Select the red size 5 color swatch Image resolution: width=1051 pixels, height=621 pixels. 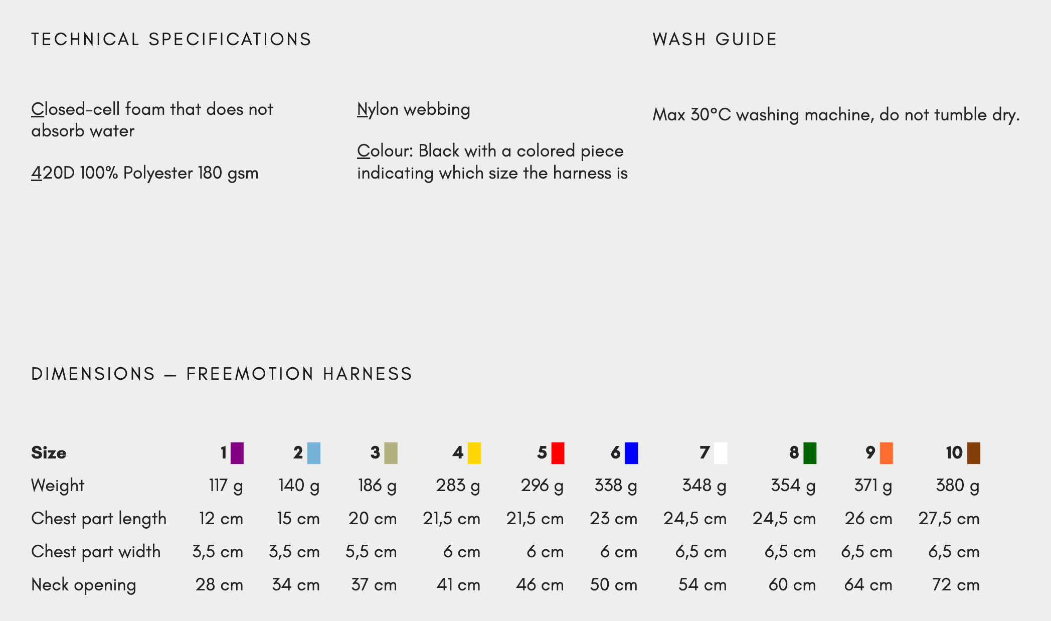[x=558, y=453]
